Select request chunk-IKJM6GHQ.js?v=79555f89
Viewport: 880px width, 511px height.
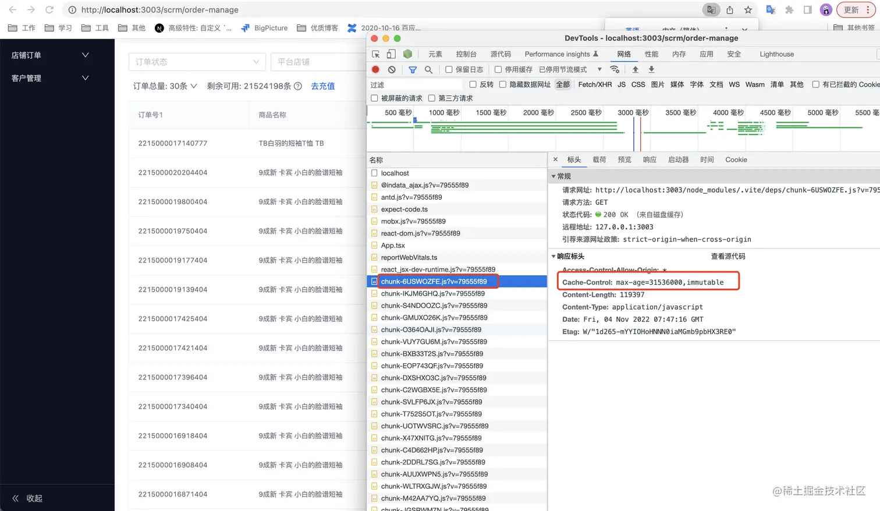tap(457, 294)
